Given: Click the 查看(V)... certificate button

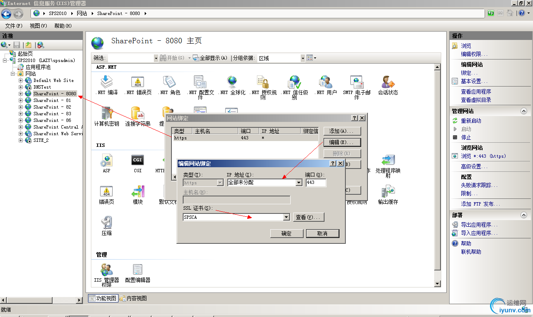Looking at the screenshot, I should point(308,217).
